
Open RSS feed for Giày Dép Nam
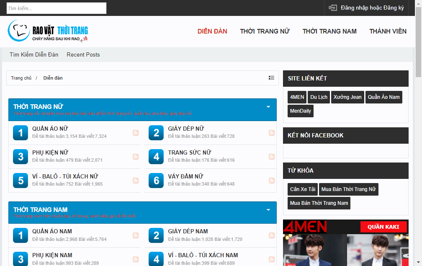click(x=272, y=235)
